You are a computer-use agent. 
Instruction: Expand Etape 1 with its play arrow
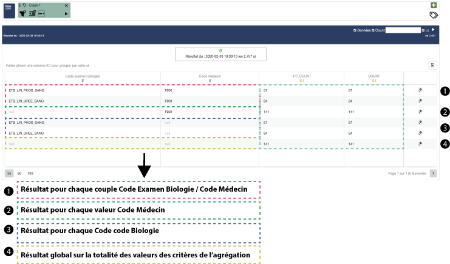(x=66, y=13)
